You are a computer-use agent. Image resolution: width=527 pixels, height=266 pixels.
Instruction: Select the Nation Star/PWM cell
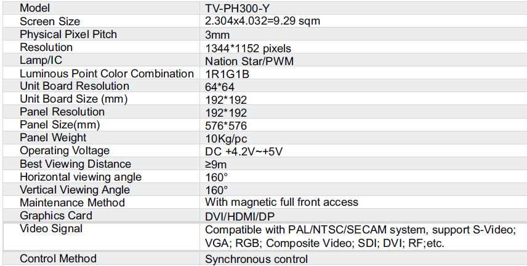249,61
